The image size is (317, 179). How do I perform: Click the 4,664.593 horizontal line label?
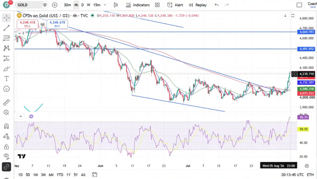click(x=306, y=32)
